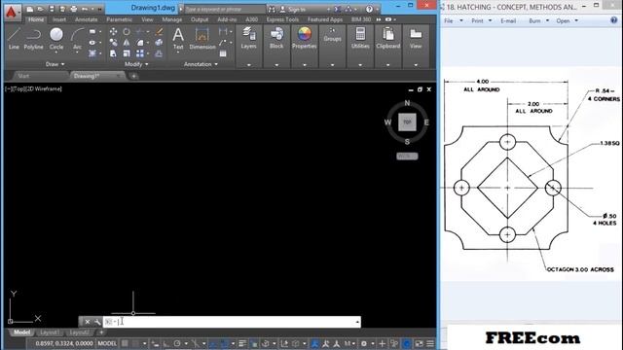The width and height of the screenshot is (623, 350).
Task: Expand command line history arrow
Action: pos(357,322)
